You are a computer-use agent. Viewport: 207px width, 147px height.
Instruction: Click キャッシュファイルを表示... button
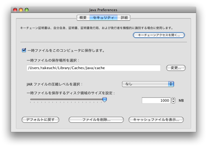[156, 120]
